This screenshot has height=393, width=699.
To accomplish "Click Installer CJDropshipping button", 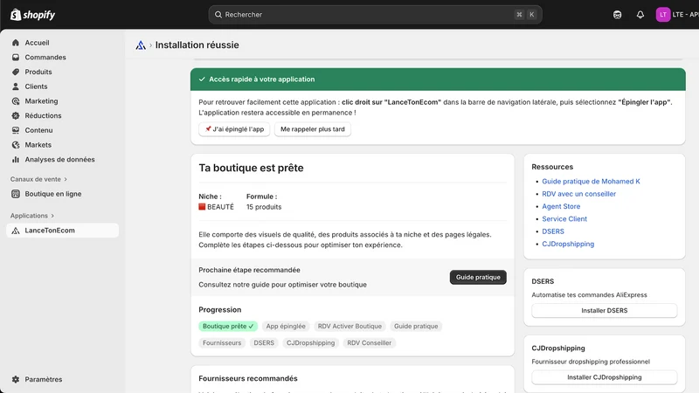I will click(604, 377).
